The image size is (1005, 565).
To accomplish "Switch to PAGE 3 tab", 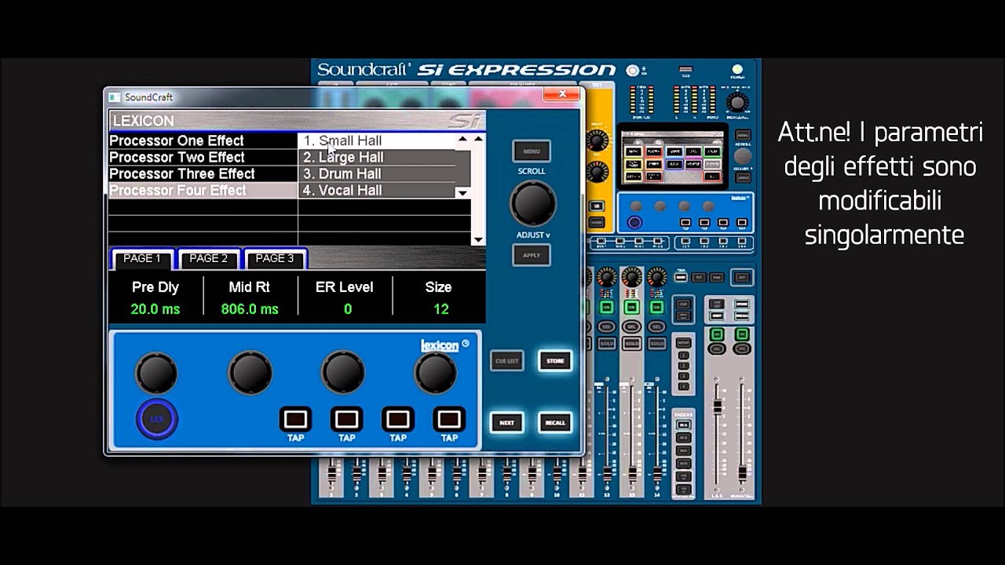I will click(x=275, y=258).
